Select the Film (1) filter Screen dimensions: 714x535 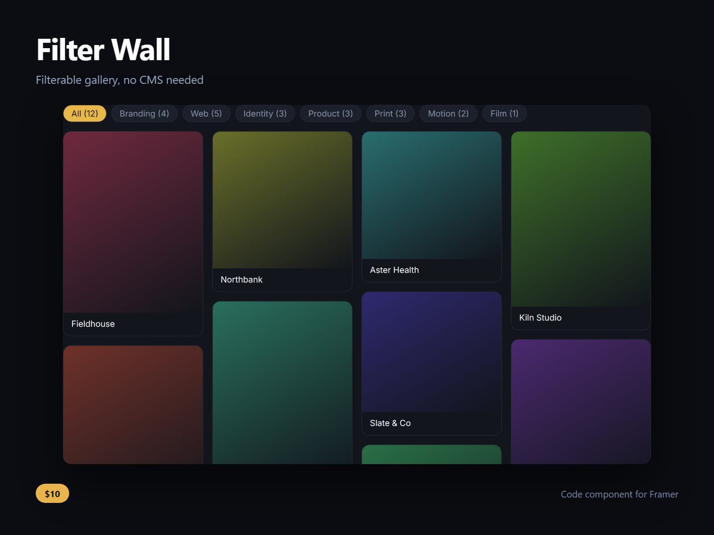(504, 113)
